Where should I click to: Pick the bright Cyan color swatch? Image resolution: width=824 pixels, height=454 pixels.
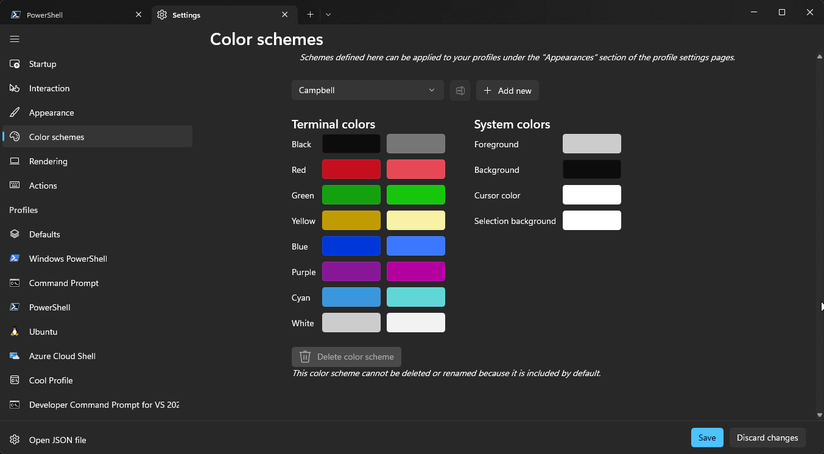(x=416, y=297)
